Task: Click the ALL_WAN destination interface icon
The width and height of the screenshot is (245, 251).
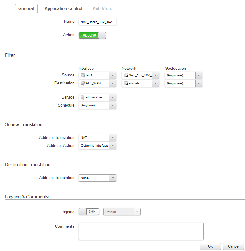Action: pyautogui.click(x=82, y=83)
